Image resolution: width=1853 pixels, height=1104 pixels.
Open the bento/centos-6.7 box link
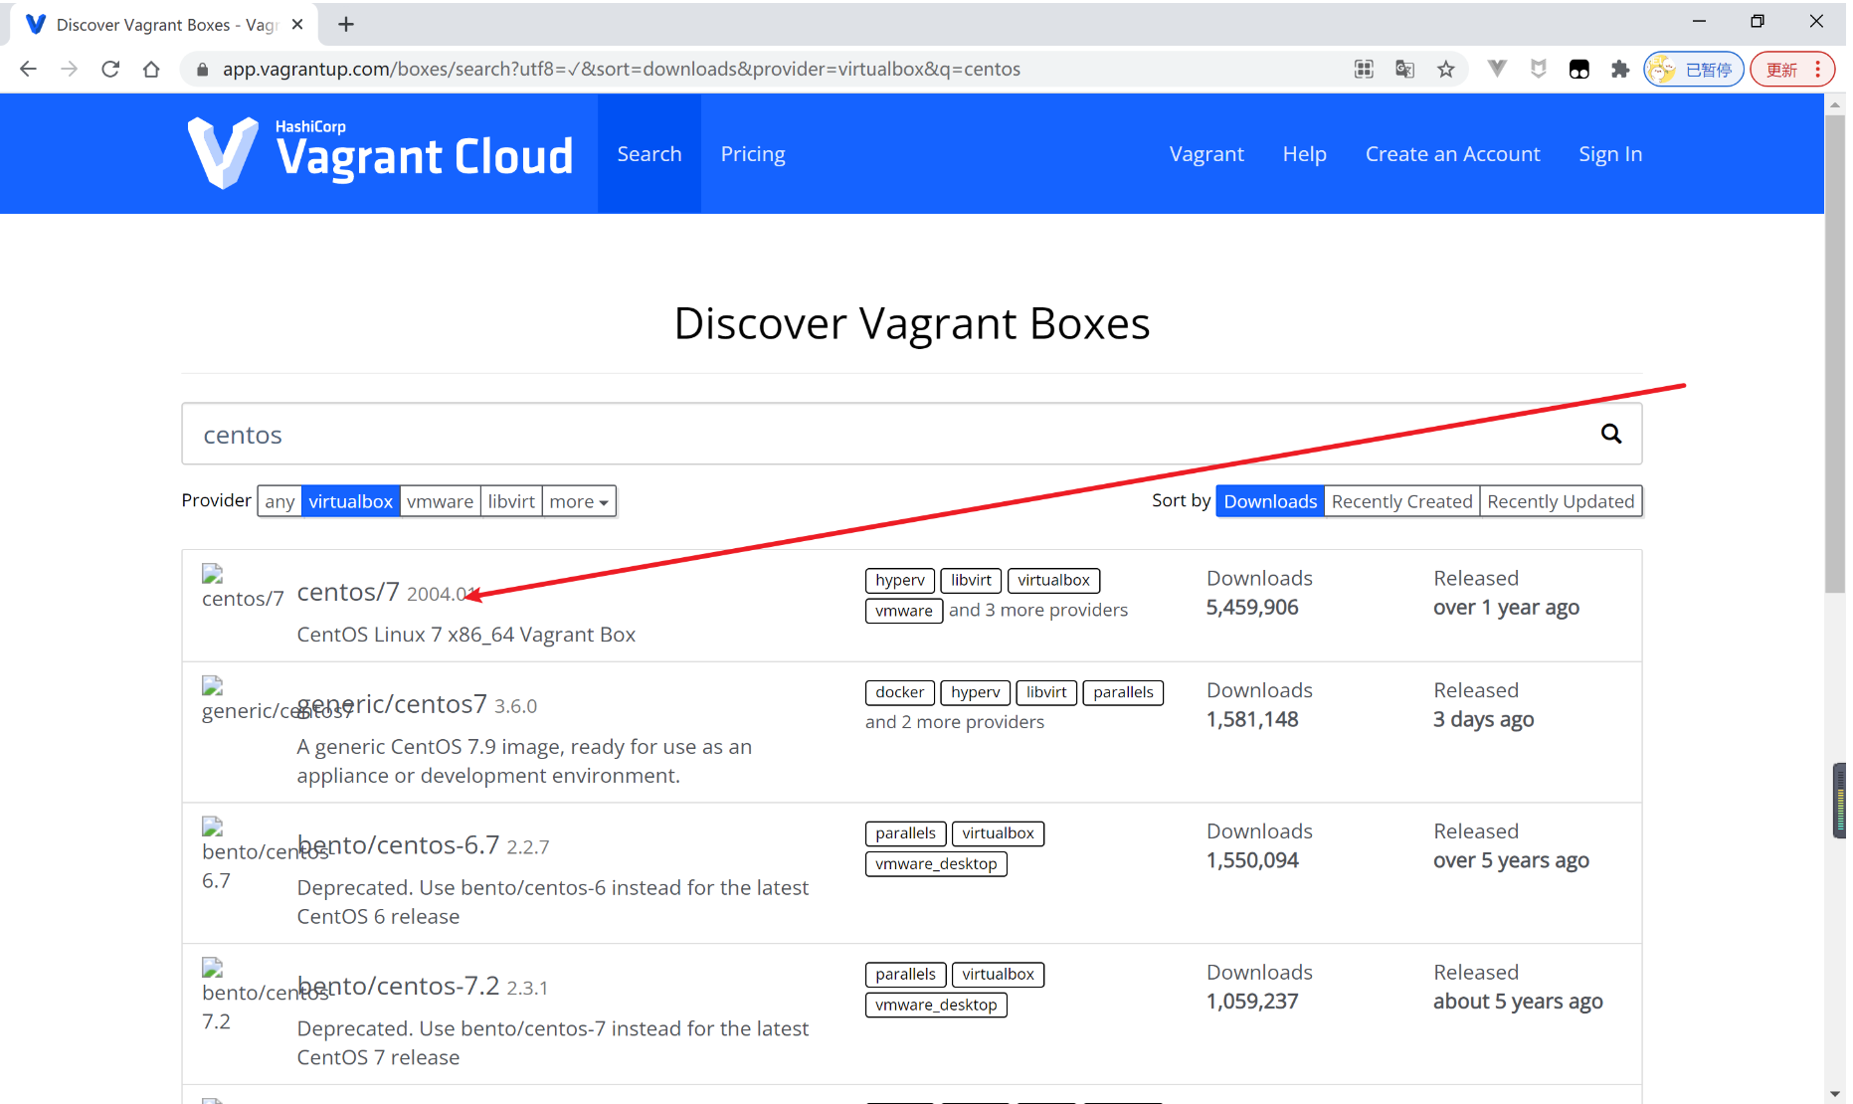tap(398, 845)
